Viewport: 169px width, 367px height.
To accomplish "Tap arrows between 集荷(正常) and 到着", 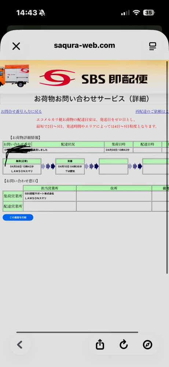I will [48, 166].
